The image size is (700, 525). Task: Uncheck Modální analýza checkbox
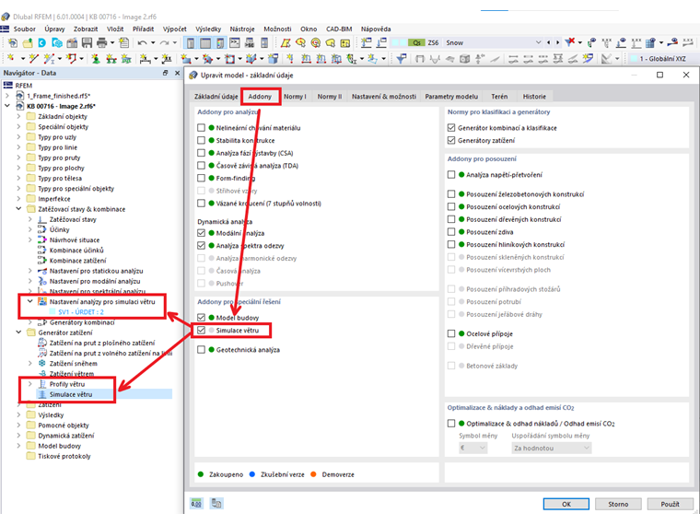tap(202, 233)
